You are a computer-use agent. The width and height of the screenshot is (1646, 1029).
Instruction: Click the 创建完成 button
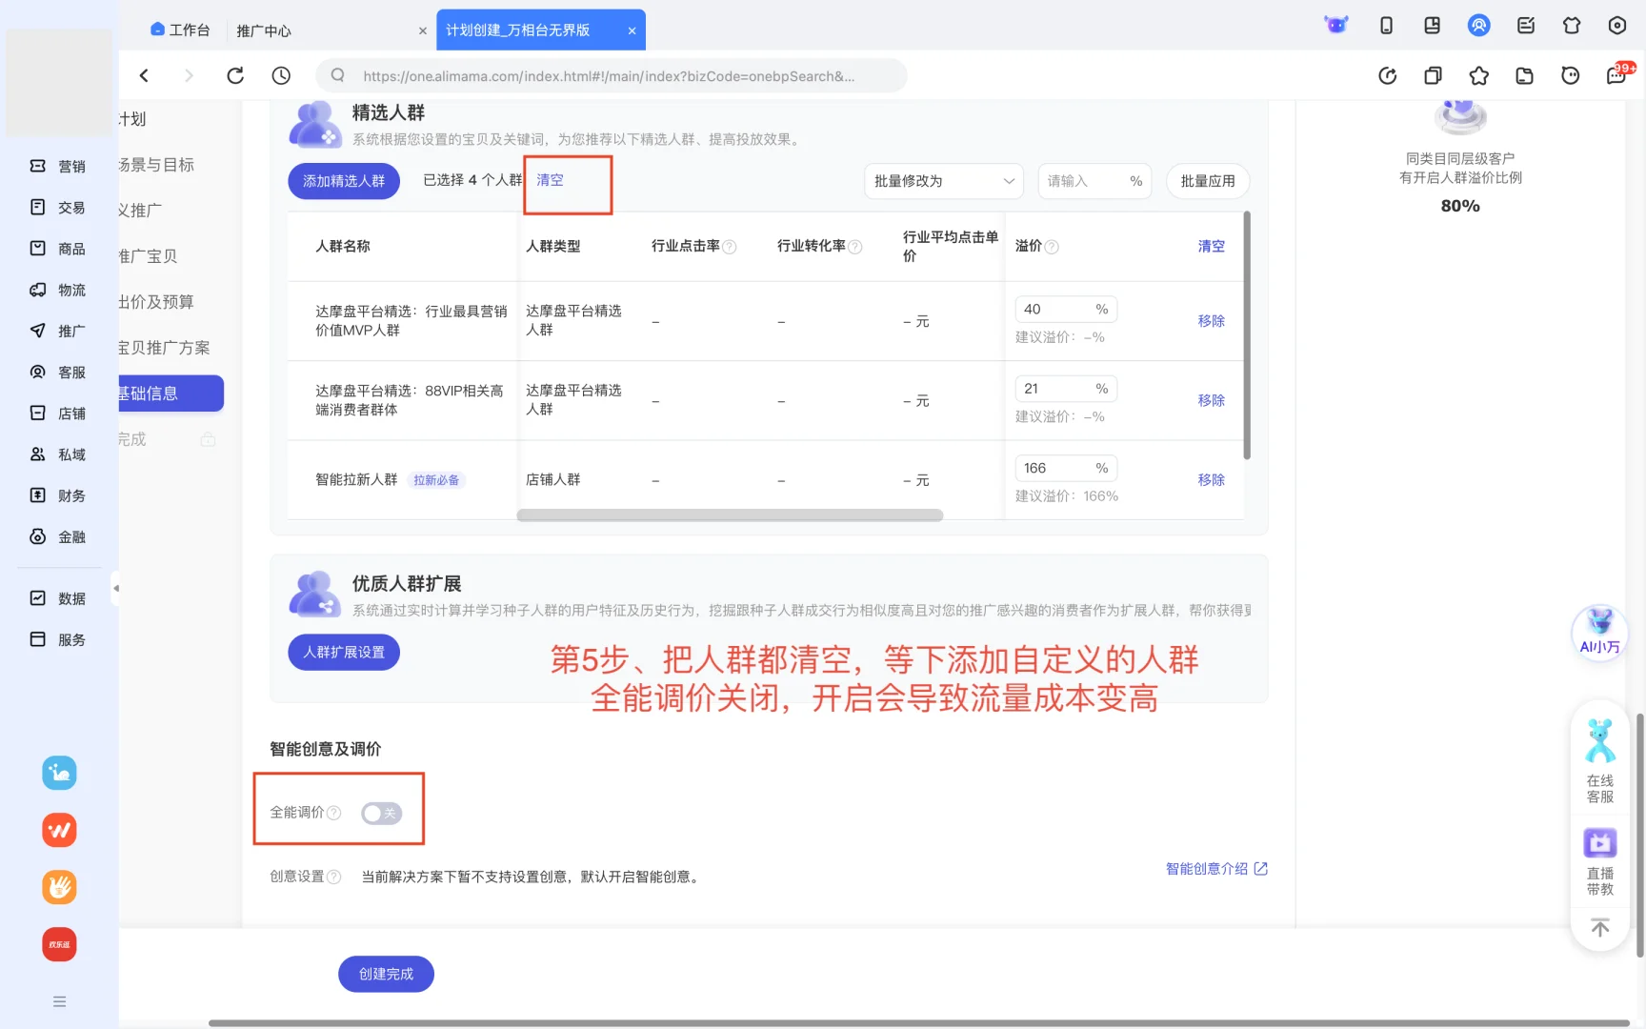(x=385, y=974)
